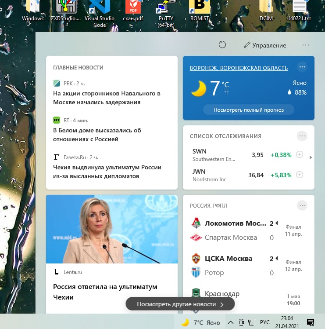
Task: Click Ротор team logo
Action: tap(196, 272)
